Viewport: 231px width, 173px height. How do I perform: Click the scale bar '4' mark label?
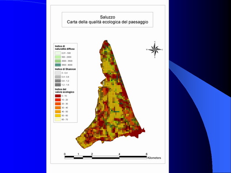tap(119, 154)
